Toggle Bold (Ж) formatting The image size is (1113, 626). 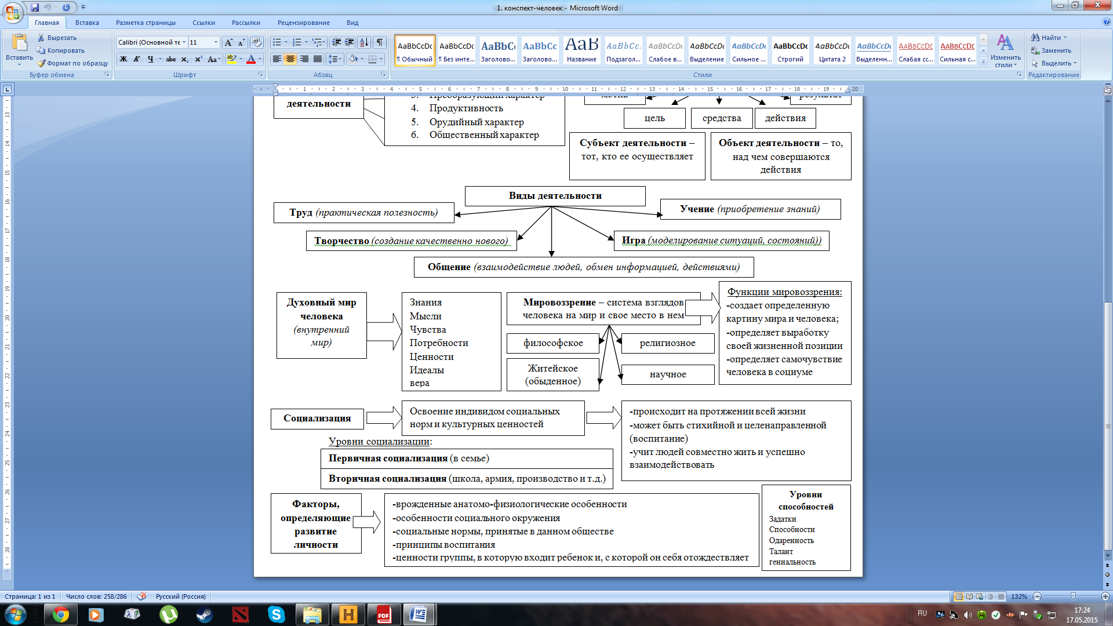tap(123, 59)
